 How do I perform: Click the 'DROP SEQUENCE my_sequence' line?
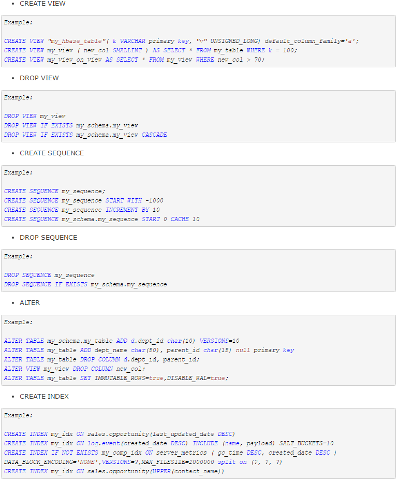coord(49,275)
